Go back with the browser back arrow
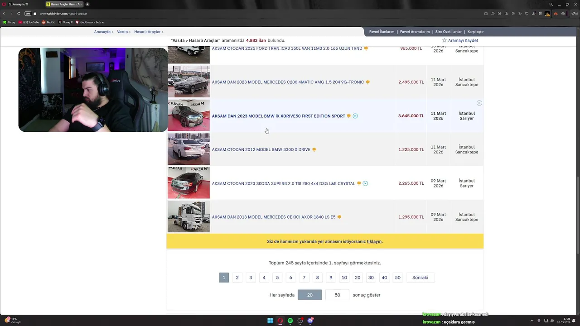This screenshot has height=326, width=580. pos(4,14)
